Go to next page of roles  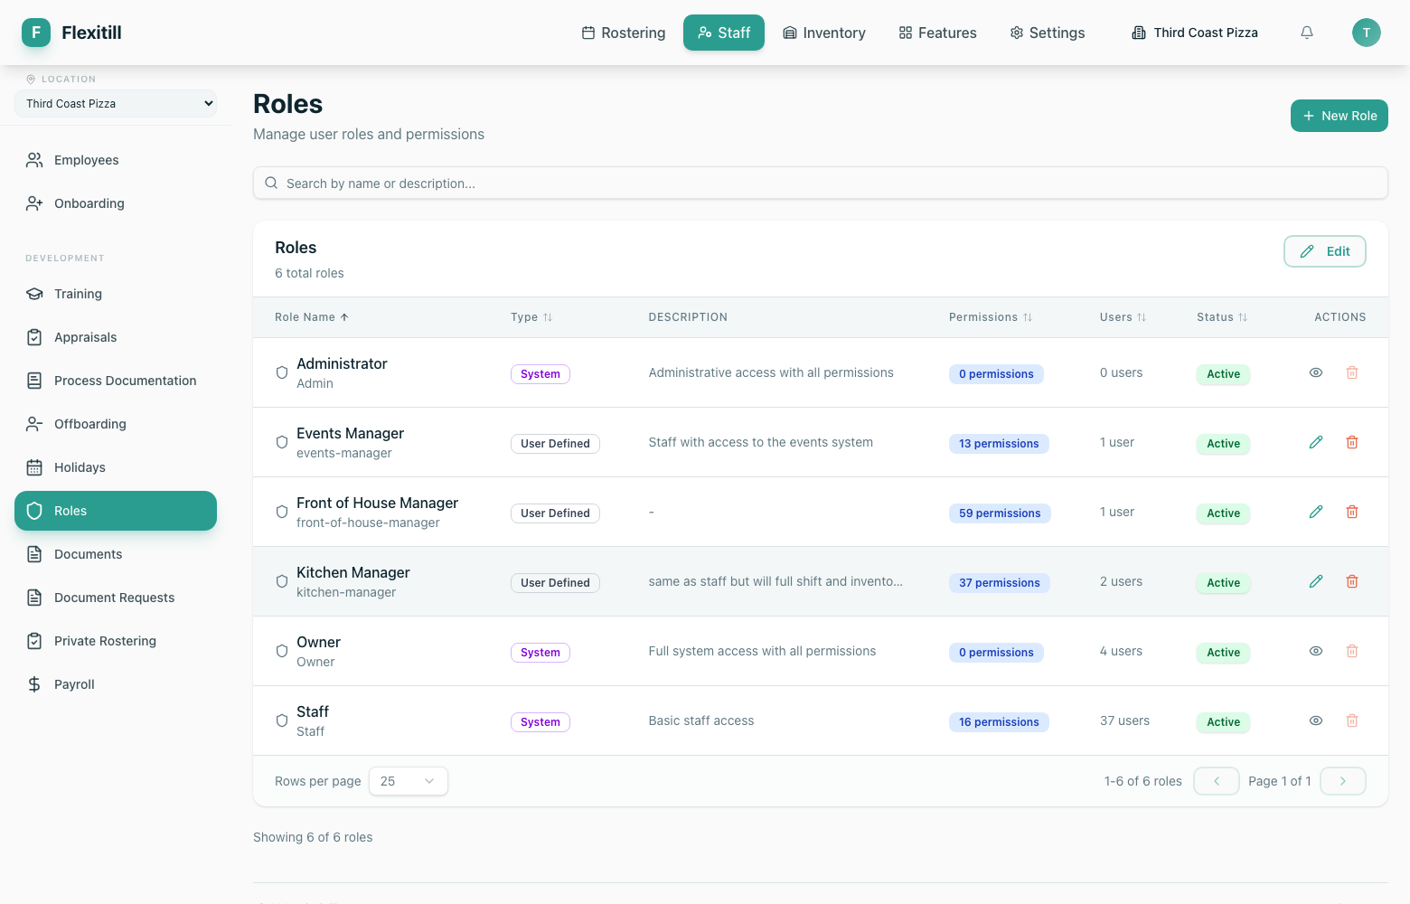(1343, 781)
